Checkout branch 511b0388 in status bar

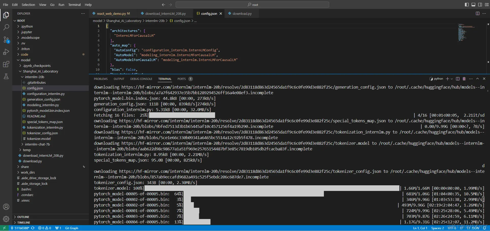click(20, 228)
